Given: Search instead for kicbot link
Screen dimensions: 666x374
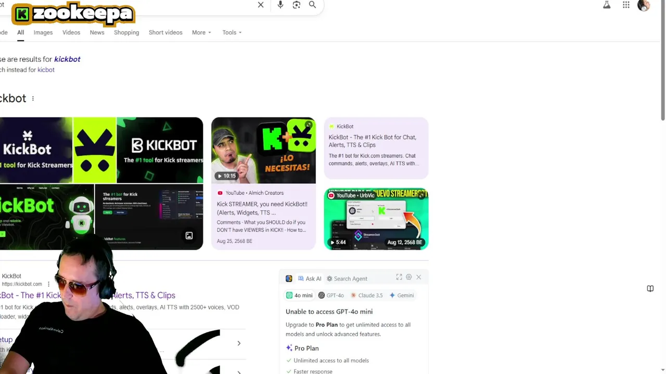Looking at the screenshot, I should (x=46, y=70).
